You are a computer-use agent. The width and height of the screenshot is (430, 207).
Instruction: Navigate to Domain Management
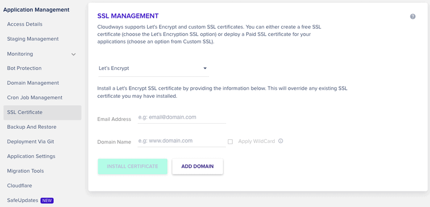click(x=33, y=83)
